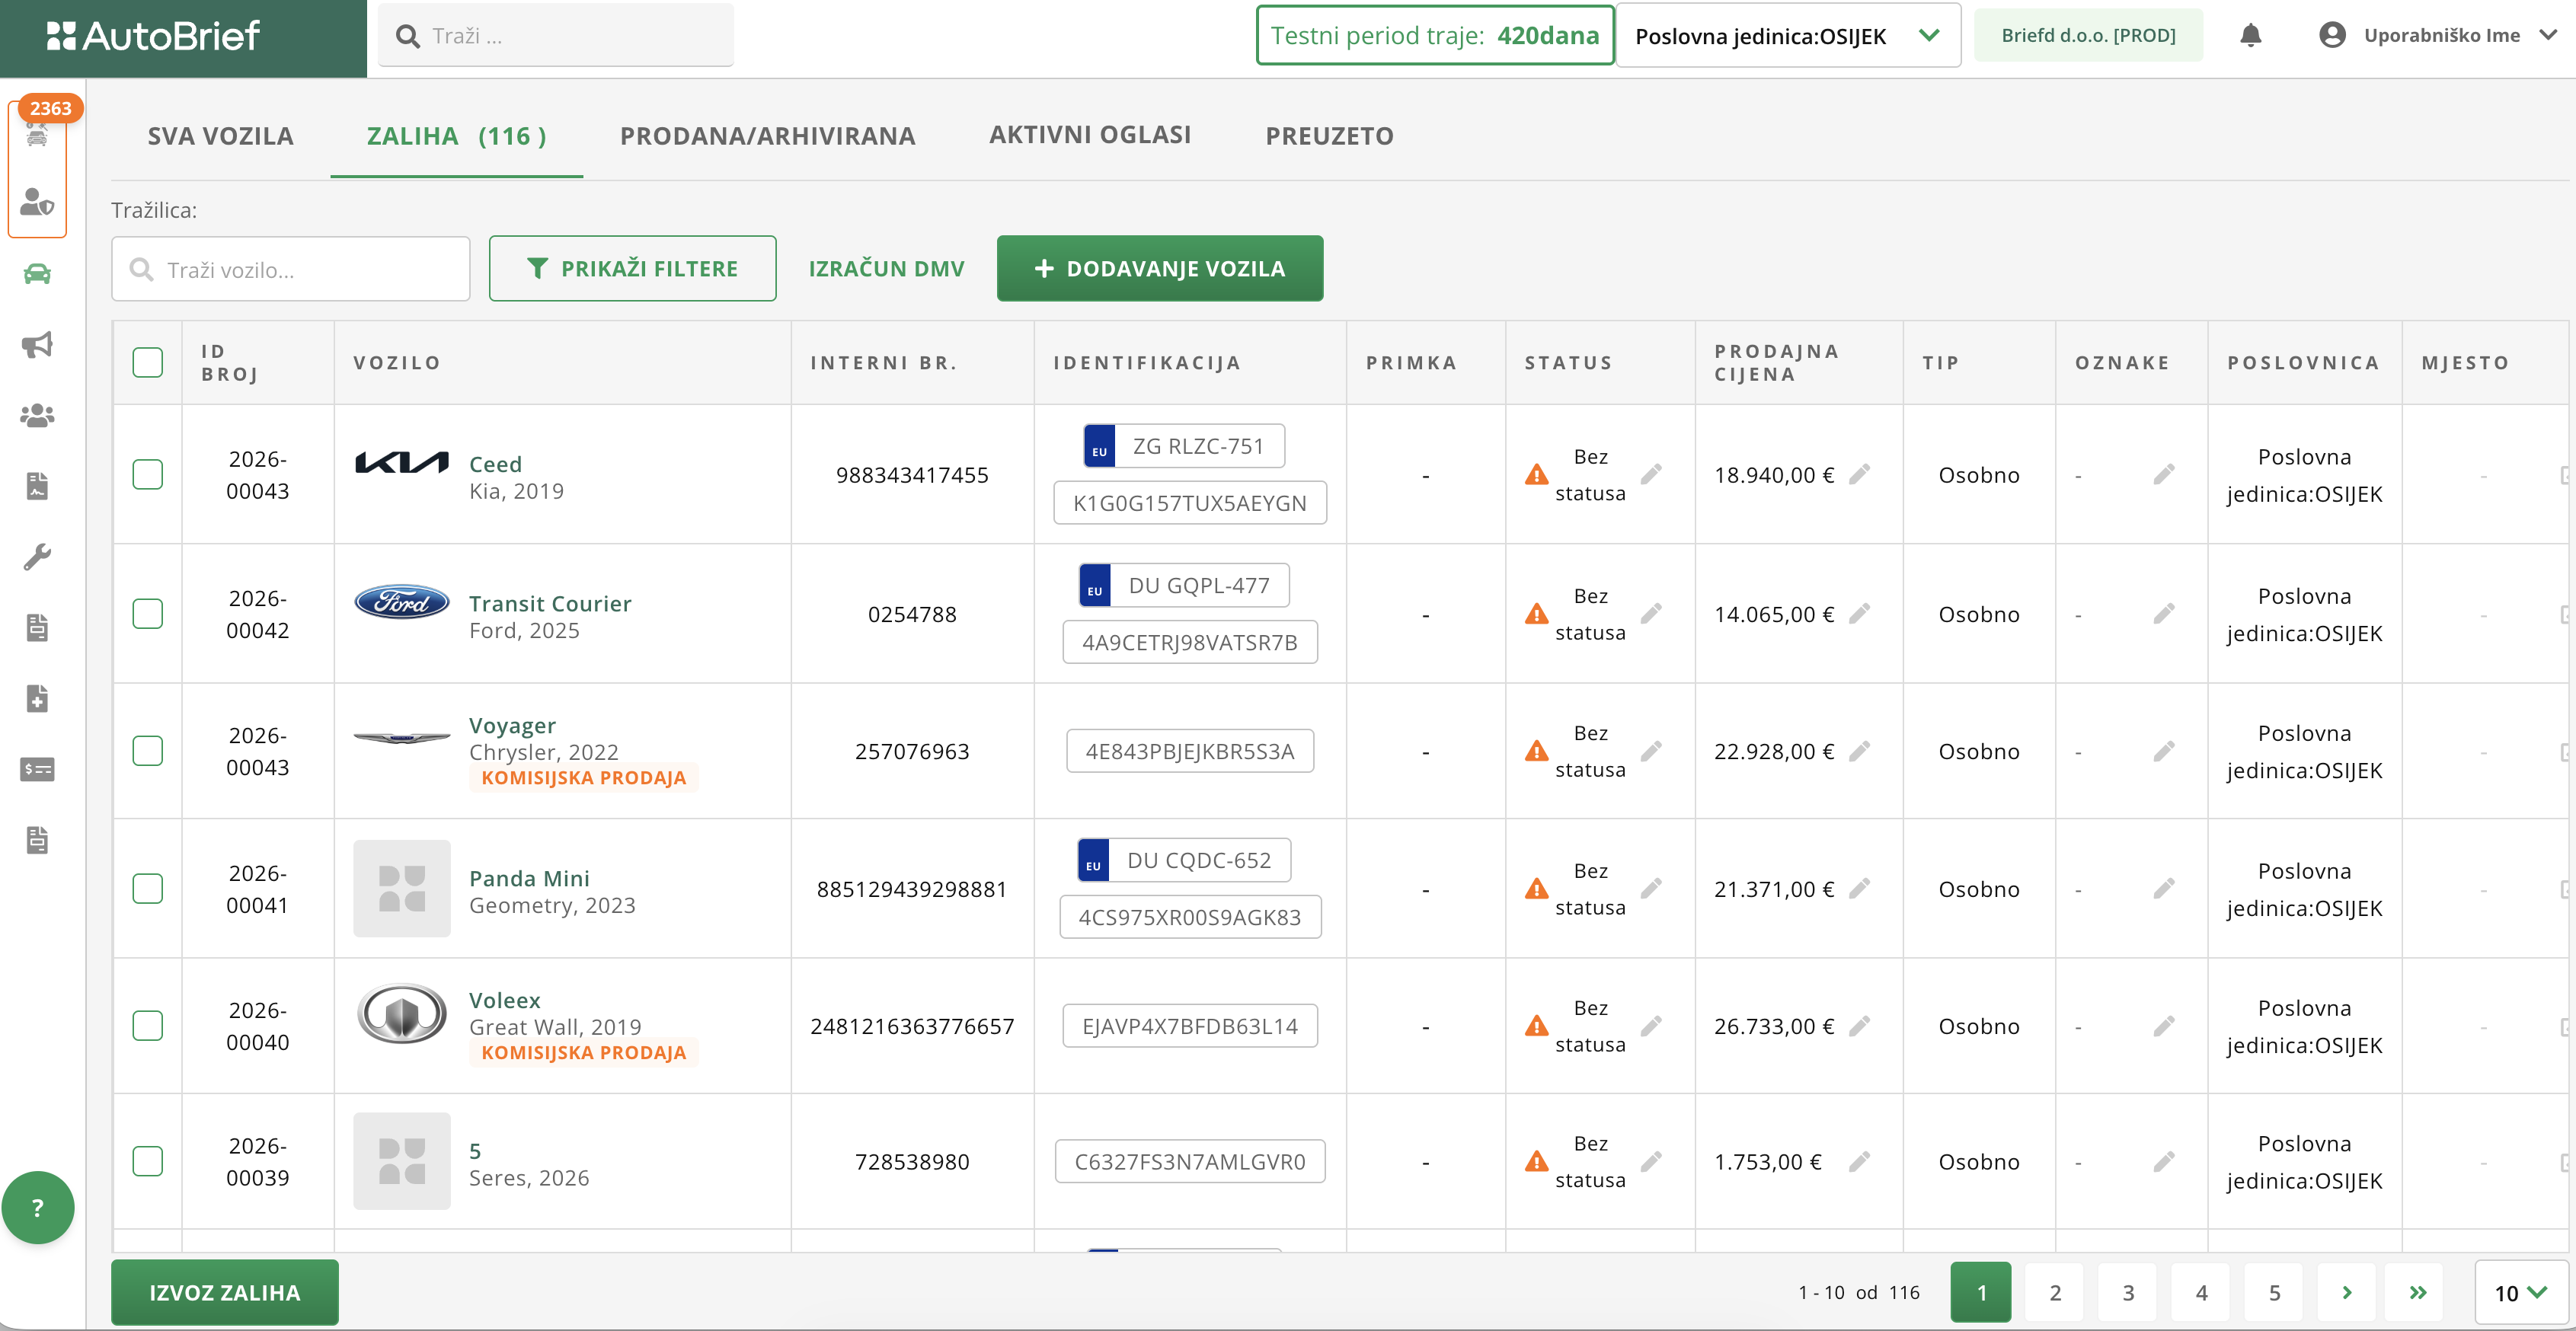Viewport: 2576px width, 1331px height.
Task: Switch to the PRODANA/ARHIVIRANA tab
Action: (x=767, y=136)
